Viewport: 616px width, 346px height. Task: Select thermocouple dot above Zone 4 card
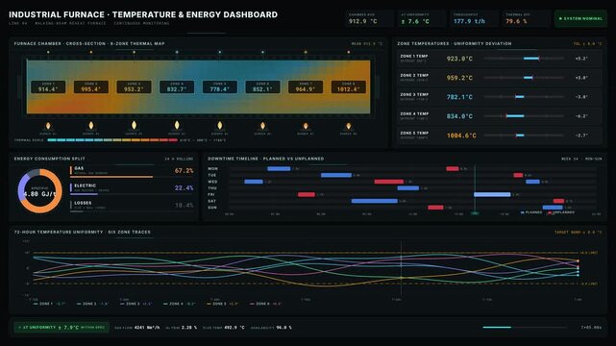tap(177, 52)
